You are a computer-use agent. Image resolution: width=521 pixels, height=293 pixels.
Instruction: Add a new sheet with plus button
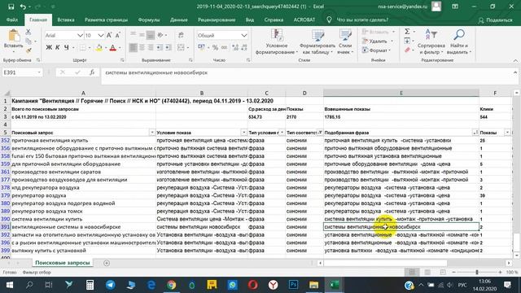coord(107,263)
